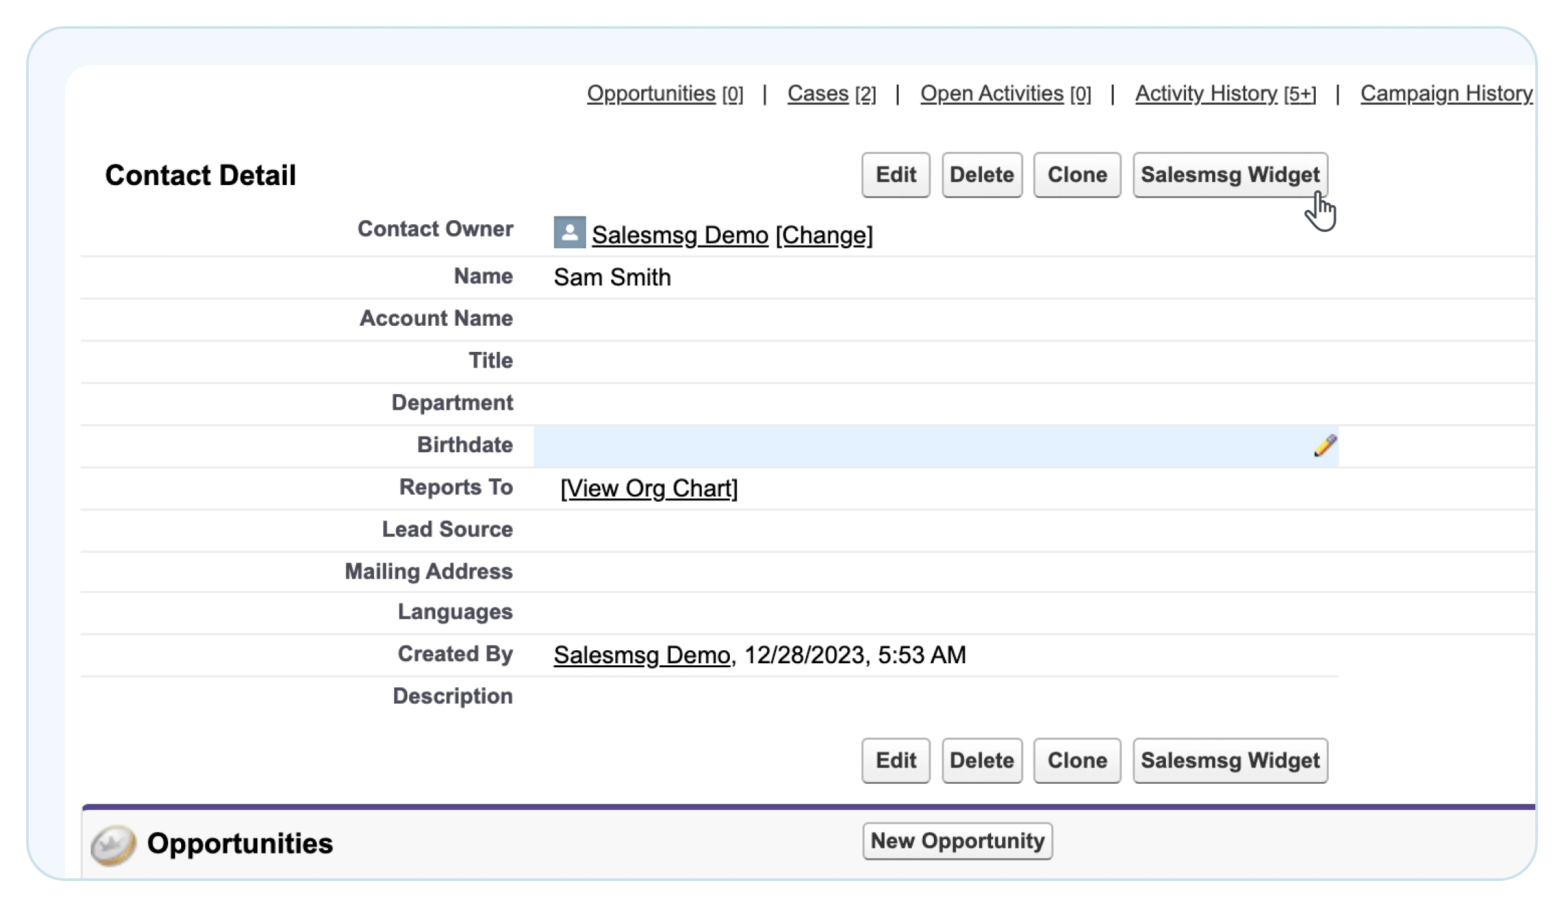Viewport: 1564px width, 907px height.
Task: Click the Birthdate pencil edit icon
Action: (1325, 446)
